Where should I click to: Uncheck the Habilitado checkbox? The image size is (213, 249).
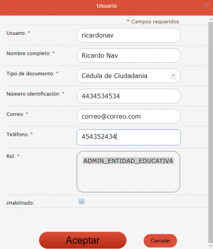click(x=81, y=202)
